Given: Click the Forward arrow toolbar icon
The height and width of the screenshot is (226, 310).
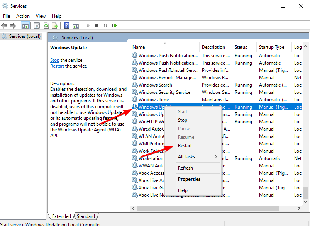Looking at the screenshot, I should point(13,25).
